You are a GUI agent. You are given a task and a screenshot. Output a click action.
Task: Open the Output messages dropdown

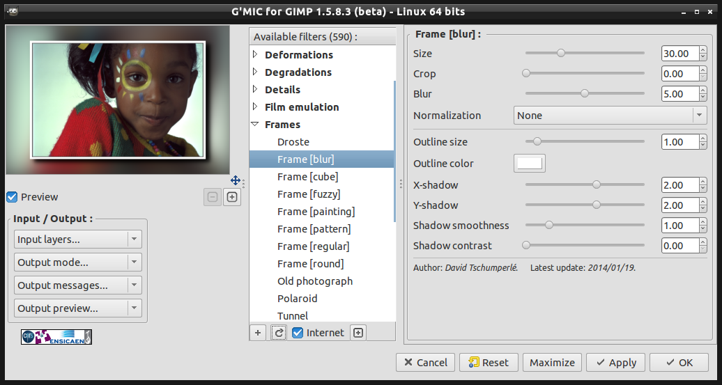78,285
